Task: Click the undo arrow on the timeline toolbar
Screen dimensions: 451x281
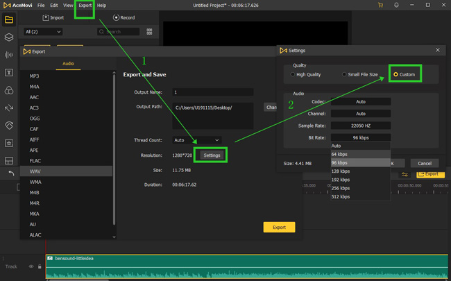Action: [11, 173]
